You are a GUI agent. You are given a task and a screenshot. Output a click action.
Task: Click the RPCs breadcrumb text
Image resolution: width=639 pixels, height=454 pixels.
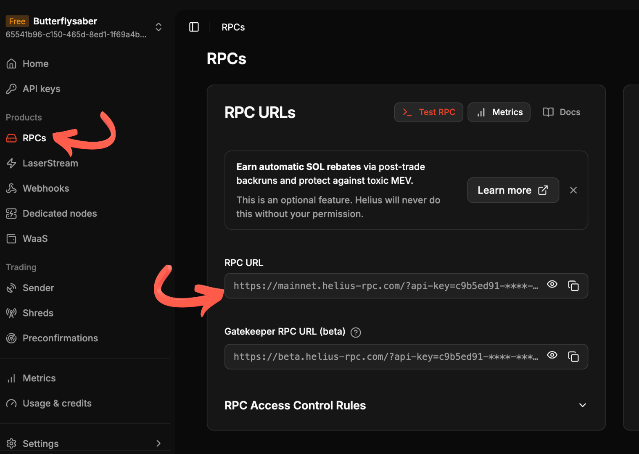(x=233, y=27)
